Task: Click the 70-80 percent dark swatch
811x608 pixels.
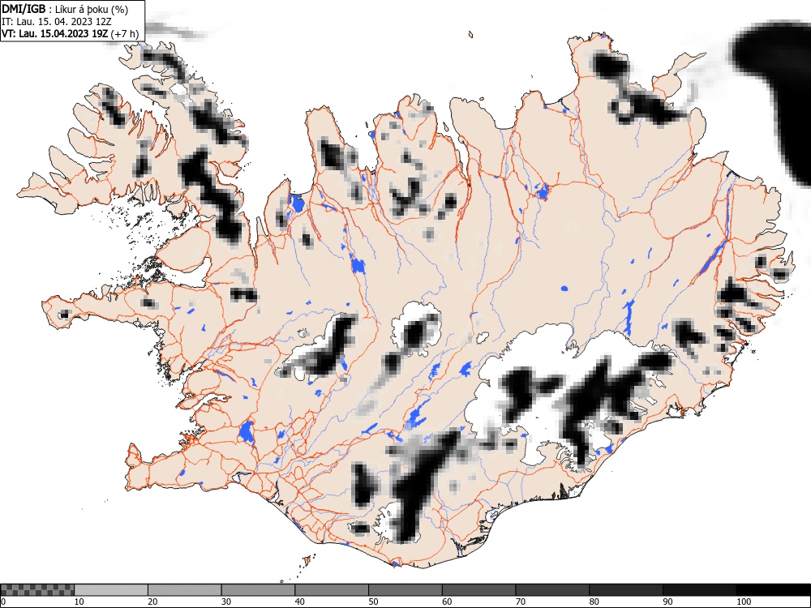Action: coord(552,590)
